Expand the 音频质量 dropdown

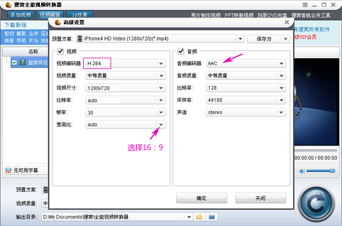(x=282, y=76)
